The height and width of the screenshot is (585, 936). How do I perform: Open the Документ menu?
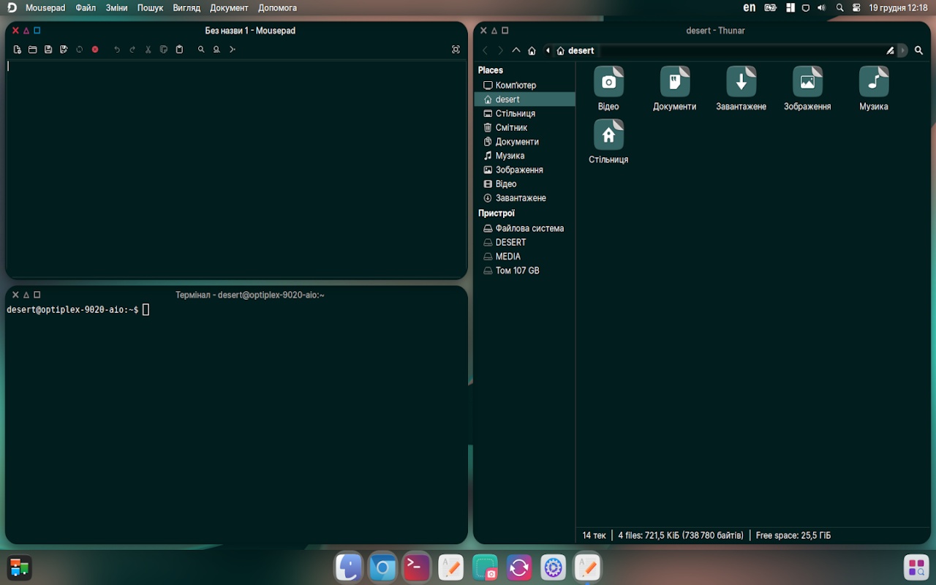coord(229,8)
